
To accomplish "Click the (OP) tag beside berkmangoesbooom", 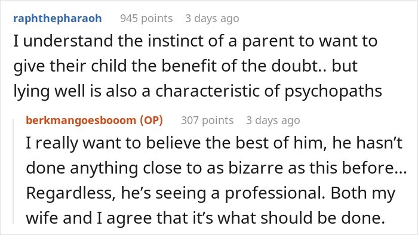I will pyautogui.click(x=152, y=120).
